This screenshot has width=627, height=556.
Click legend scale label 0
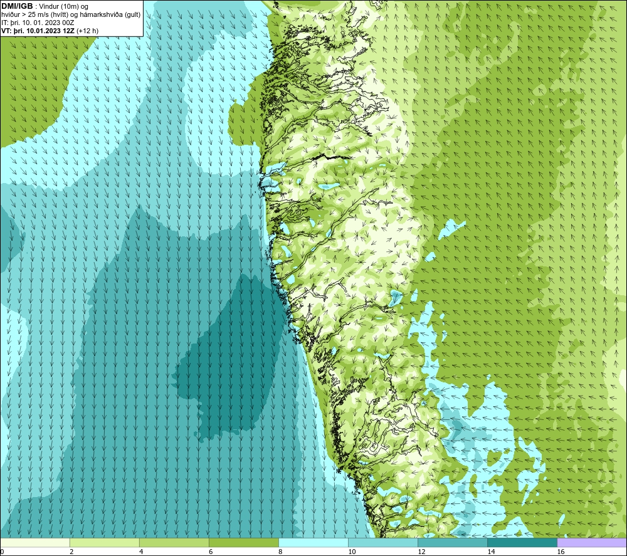coord(2,552)
